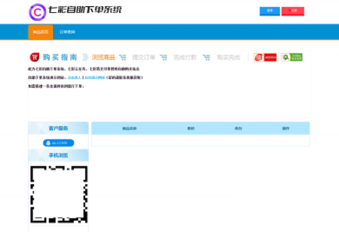Click the cart icon before 提交订单
Viewport: 339px width, 232px height.
[x=123, y=57]
